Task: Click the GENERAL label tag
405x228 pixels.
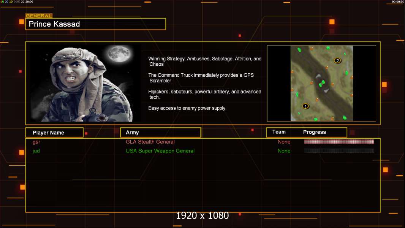Action: point(39,16)
